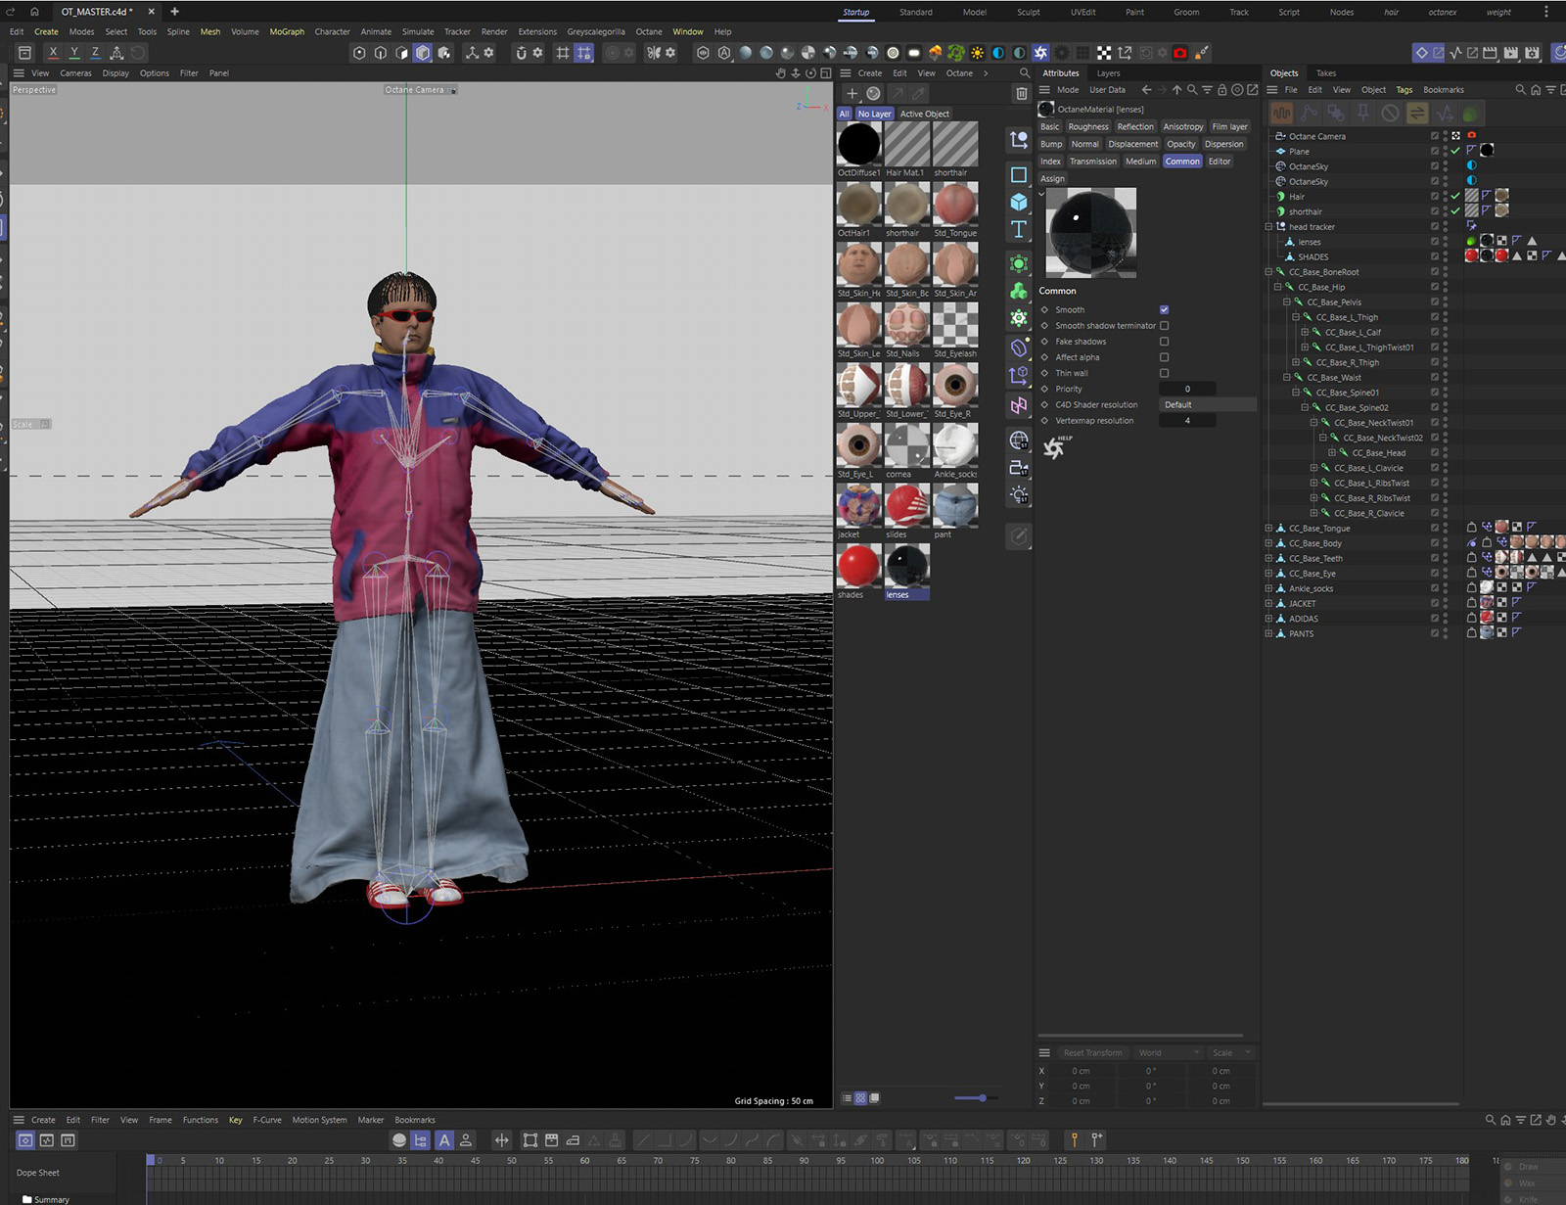Collapse the head tracker object
1566x1205 pixels.
click(x=1268, y=227)
